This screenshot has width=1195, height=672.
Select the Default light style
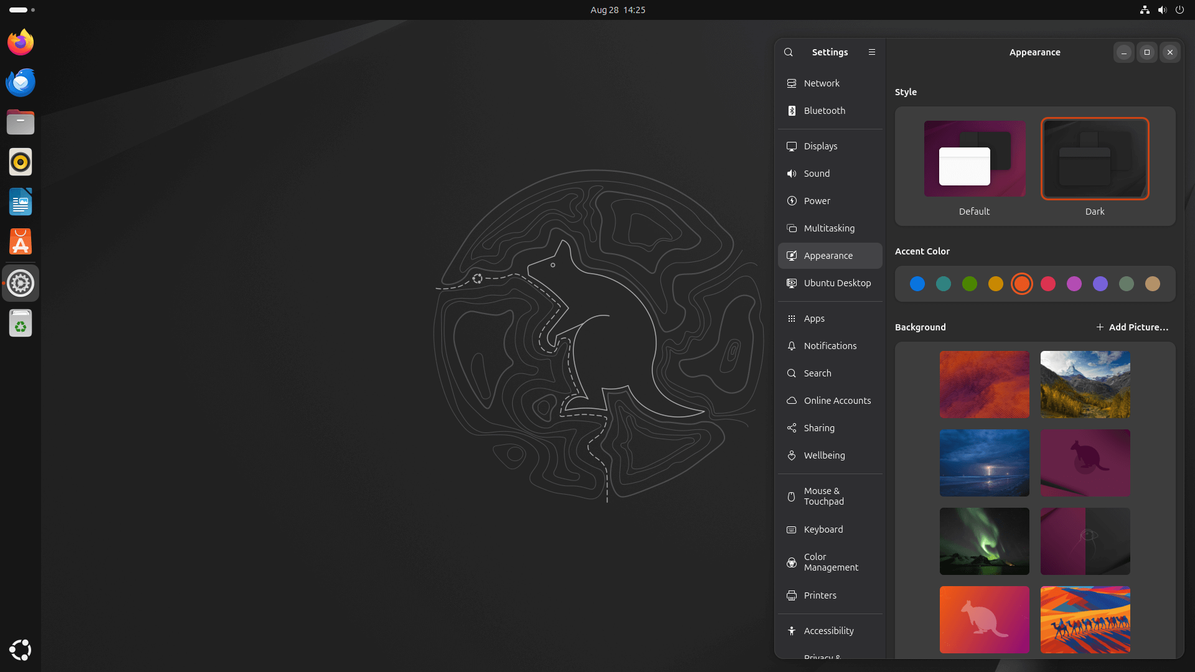pyautogui.click(x=973, y=159)
